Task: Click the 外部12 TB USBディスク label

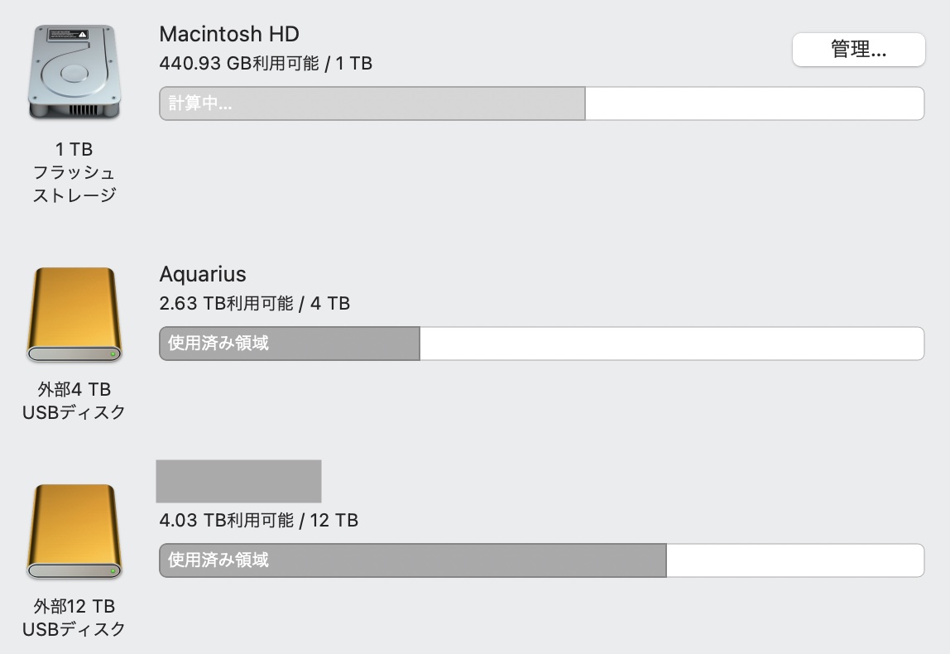Action: (74, 618)
